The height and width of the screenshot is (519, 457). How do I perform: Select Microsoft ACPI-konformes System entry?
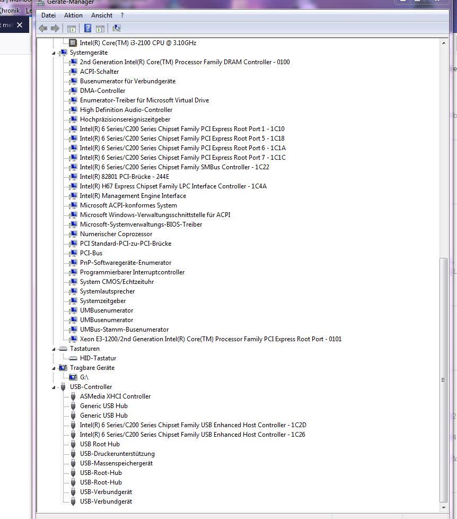[128, 205]
